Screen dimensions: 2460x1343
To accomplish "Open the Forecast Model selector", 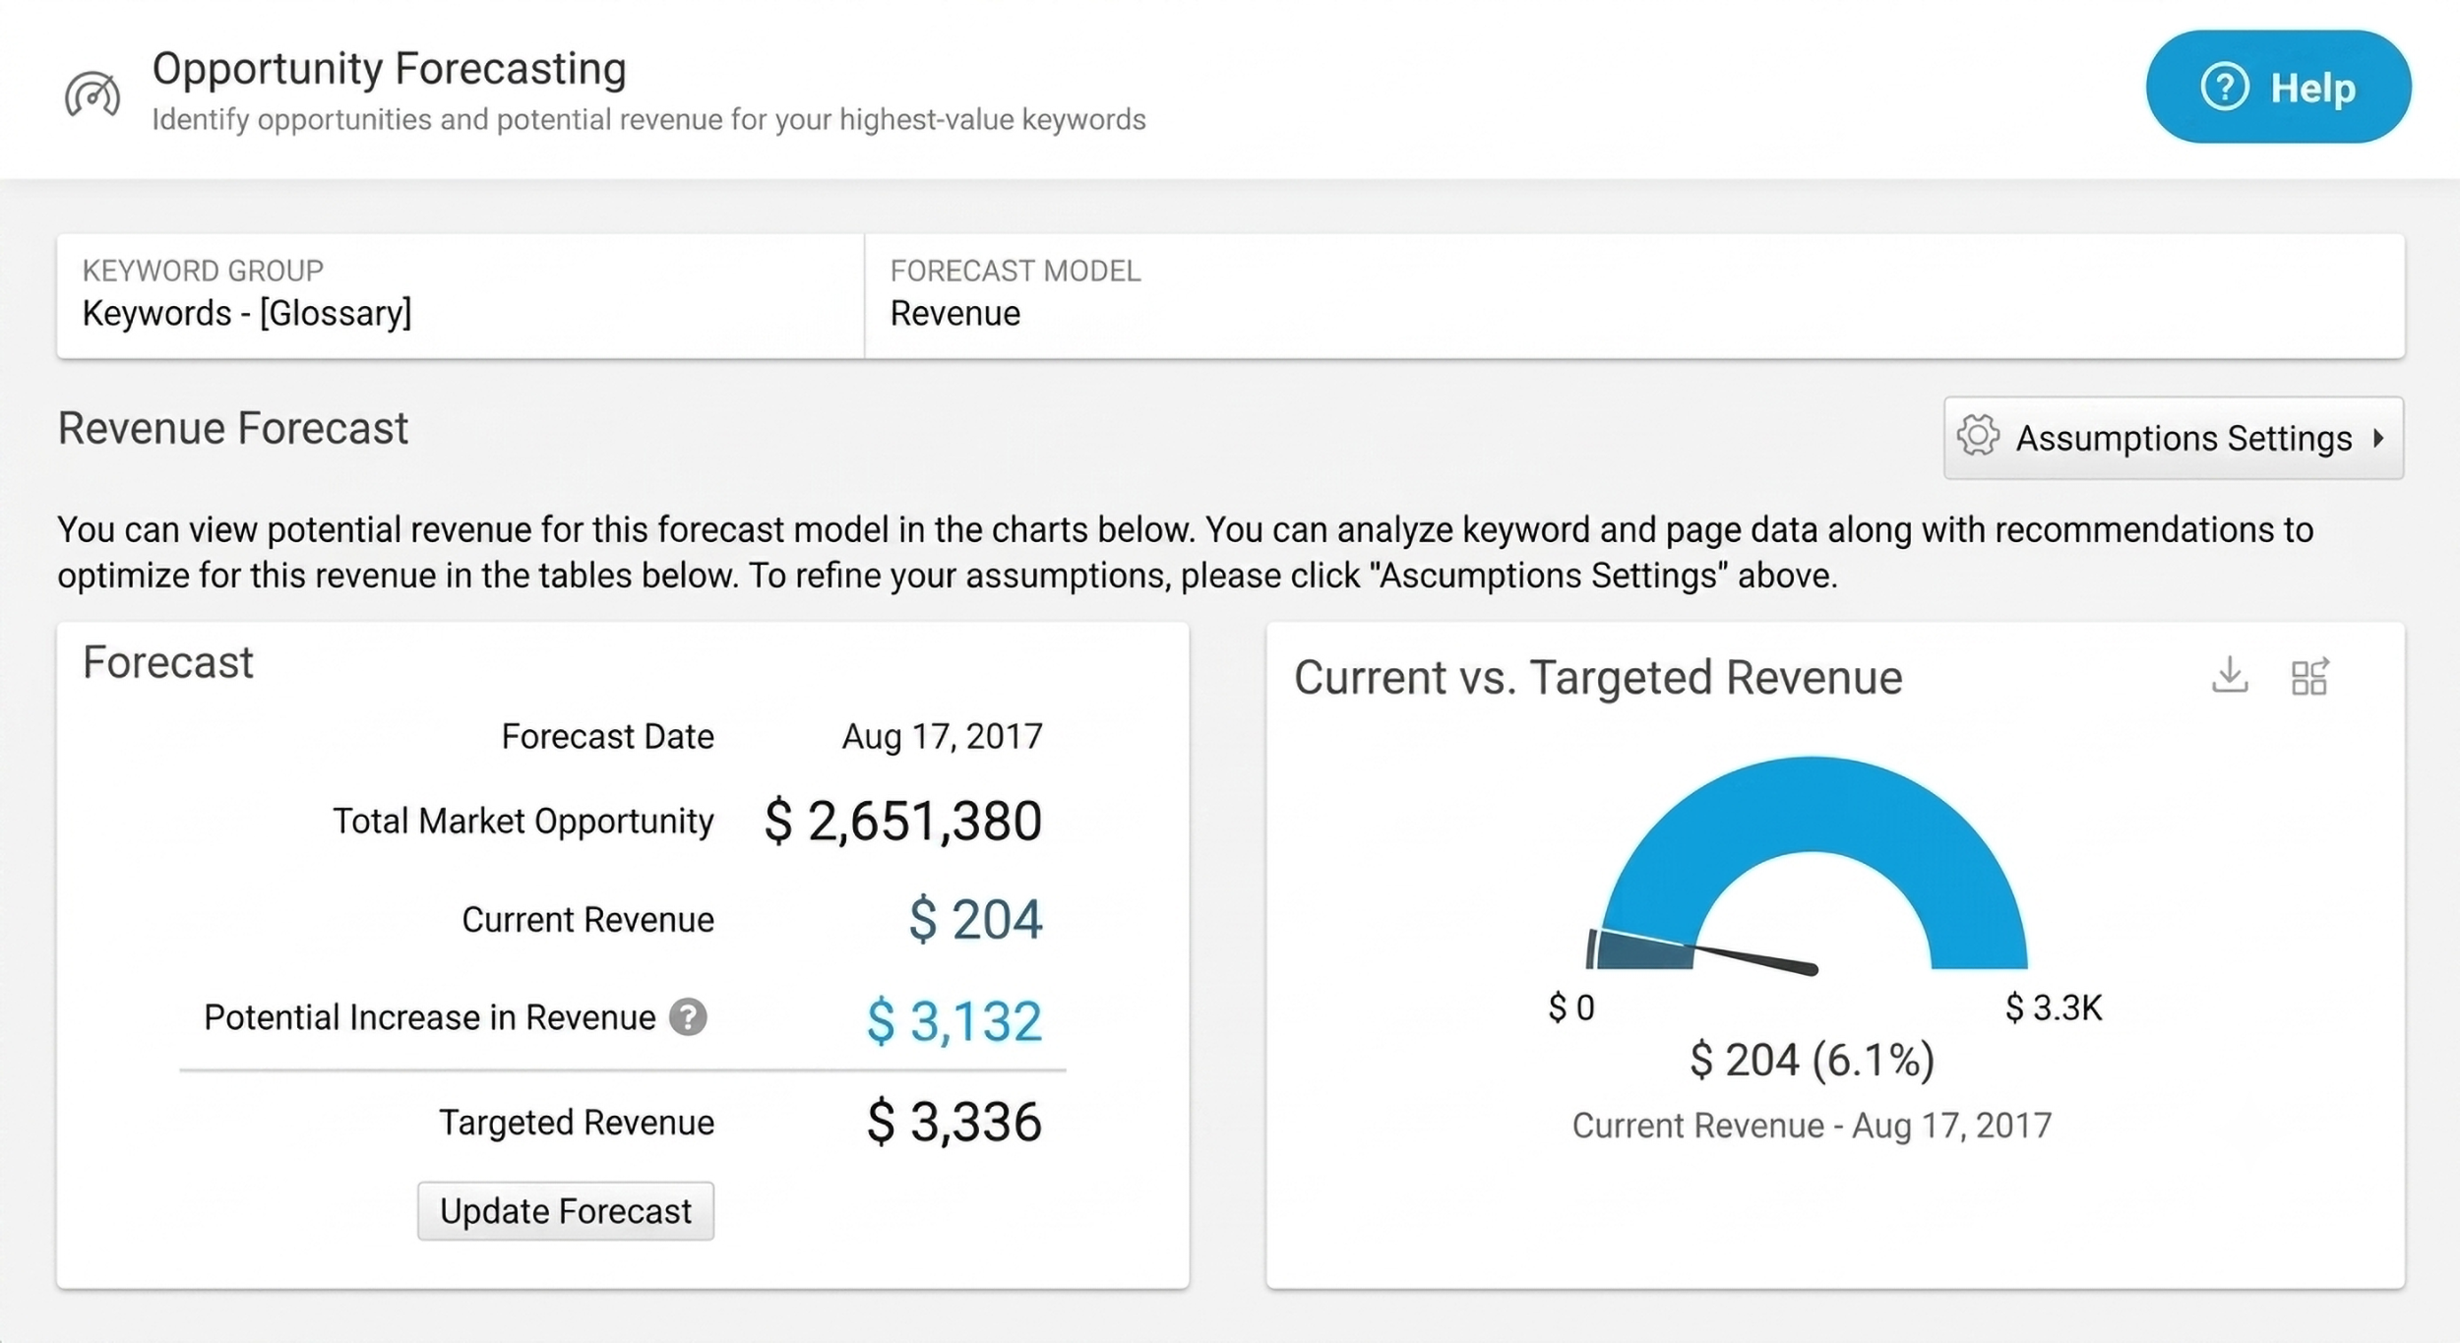I will (1634, 296).
